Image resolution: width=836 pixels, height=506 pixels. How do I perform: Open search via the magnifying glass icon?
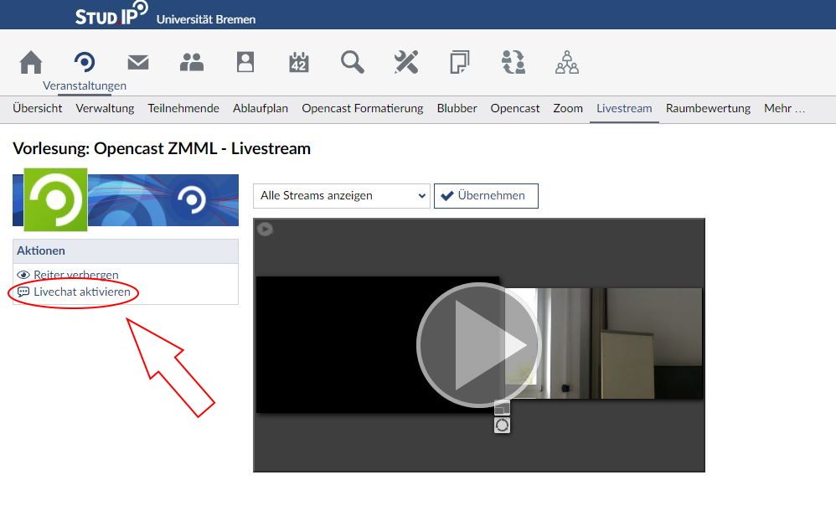pyautogui.click(x=353, y=63)
